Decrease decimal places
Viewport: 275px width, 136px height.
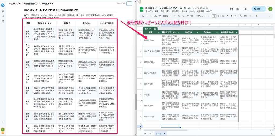point(183,16)
